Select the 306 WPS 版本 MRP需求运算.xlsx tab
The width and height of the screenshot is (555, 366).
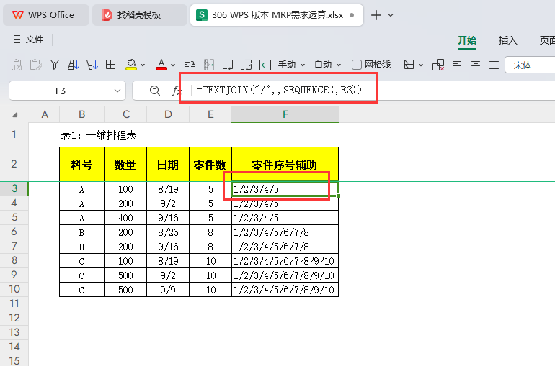277,15
